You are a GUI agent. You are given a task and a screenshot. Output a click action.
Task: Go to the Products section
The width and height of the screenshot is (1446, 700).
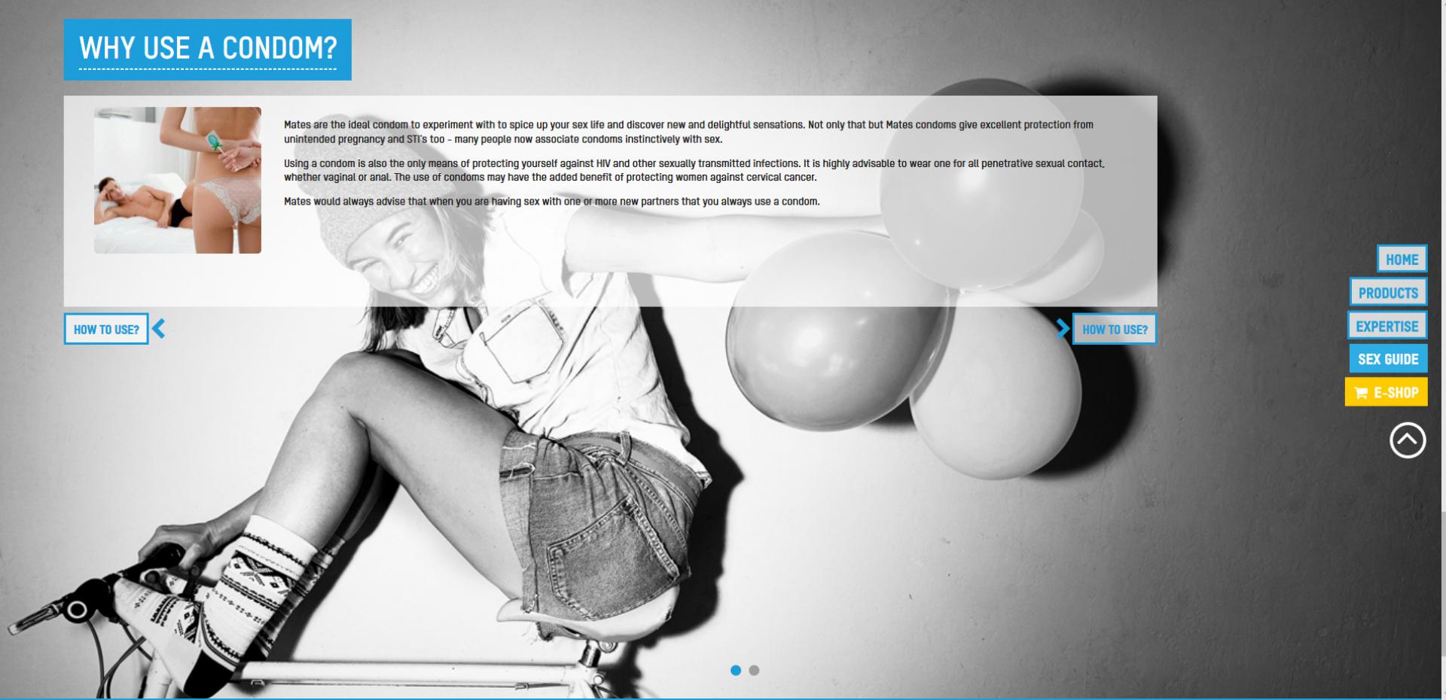1388,293
